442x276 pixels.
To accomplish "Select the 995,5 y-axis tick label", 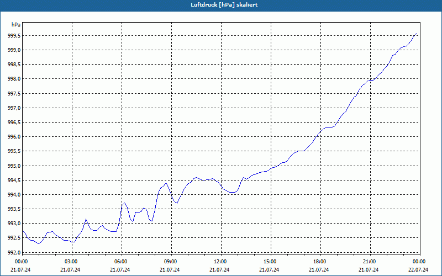I will tap(14, 151).
